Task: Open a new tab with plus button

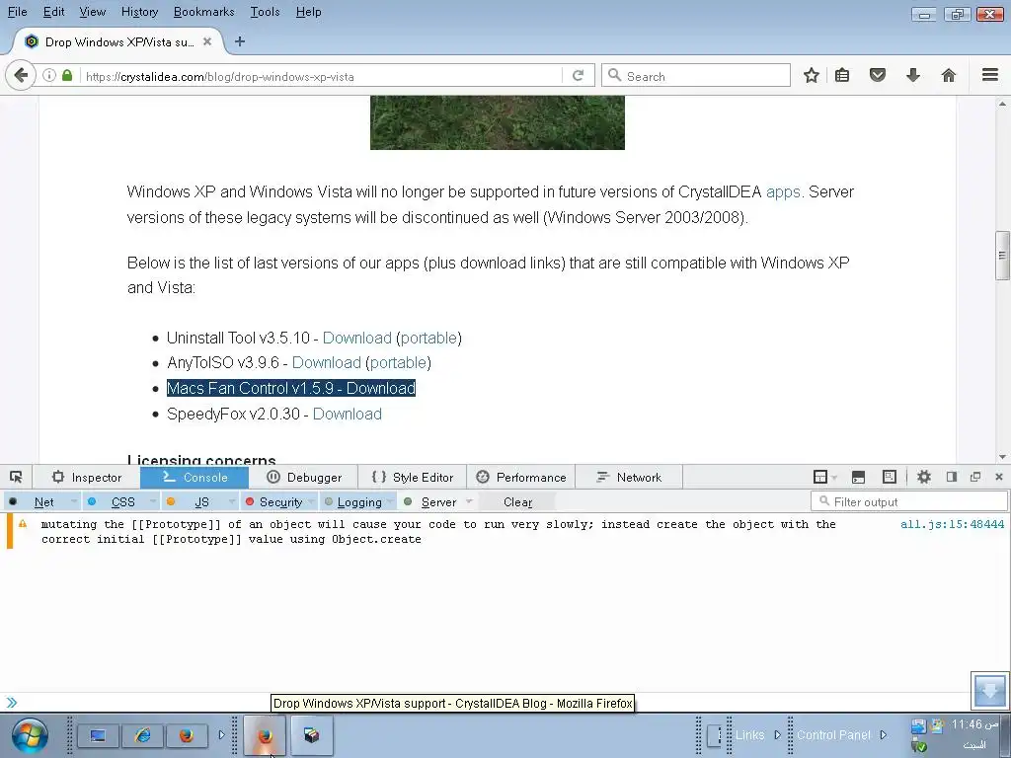Action: point(240,41)
